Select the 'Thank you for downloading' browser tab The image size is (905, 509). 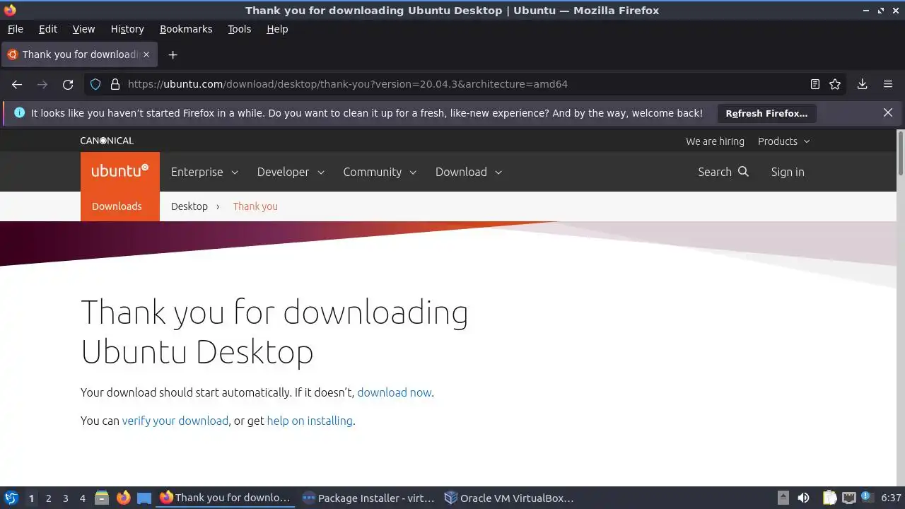click(78, 54)
